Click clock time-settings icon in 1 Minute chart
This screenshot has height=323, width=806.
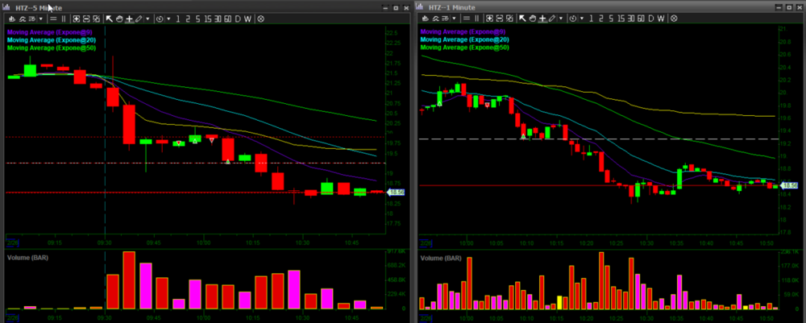point(572,18)
